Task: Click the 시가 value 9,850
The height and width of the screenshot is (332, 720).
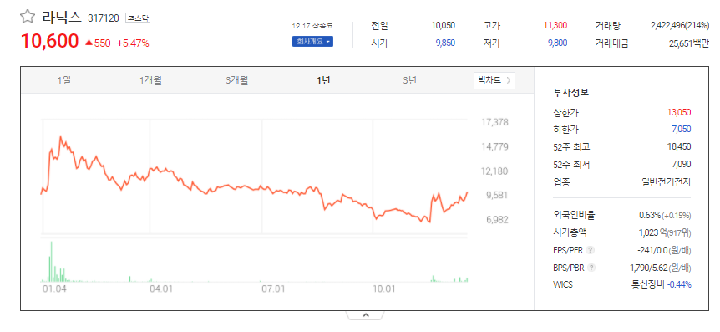Action: (x=445, y=43)
